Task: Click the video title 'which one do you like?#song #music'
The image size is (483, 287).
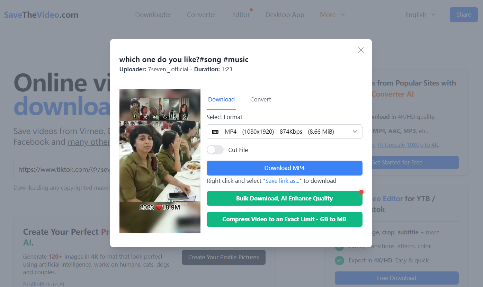Action: pos(184,60)
